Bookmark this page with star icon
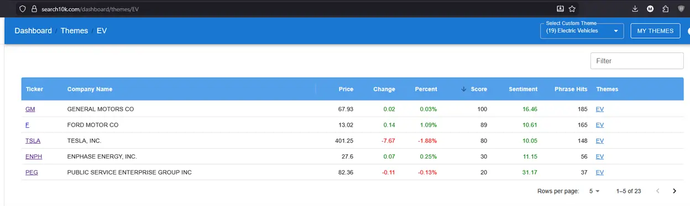 coord(572,9)
